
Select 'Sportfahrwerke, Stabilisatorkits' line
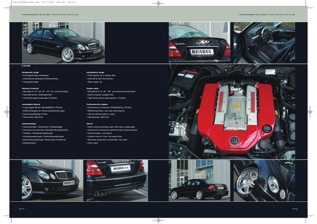(x=38, y=95)
